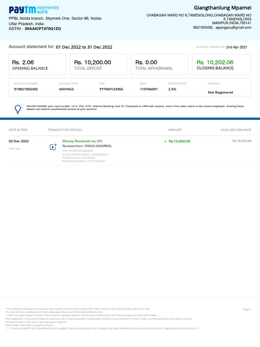
Task: Click the Date & Time column header
Action: pyautogui.click(x=18, y=130)
